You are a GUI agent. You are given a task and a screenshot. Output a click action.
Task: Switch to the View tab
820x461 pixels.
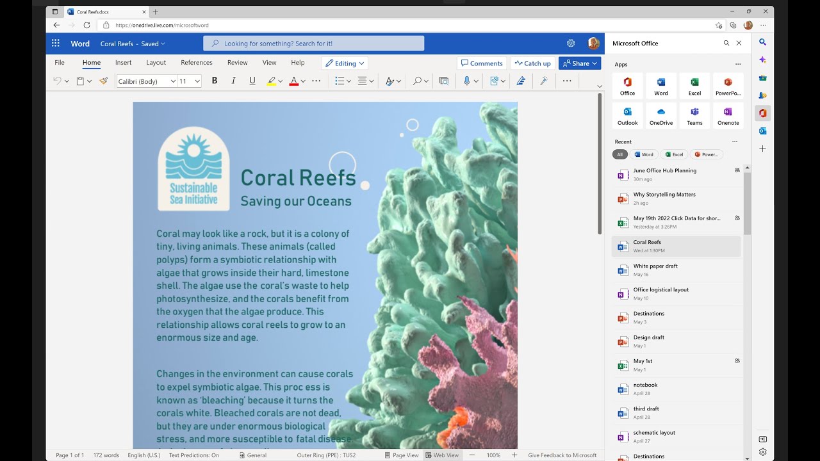tap(270, 63)
